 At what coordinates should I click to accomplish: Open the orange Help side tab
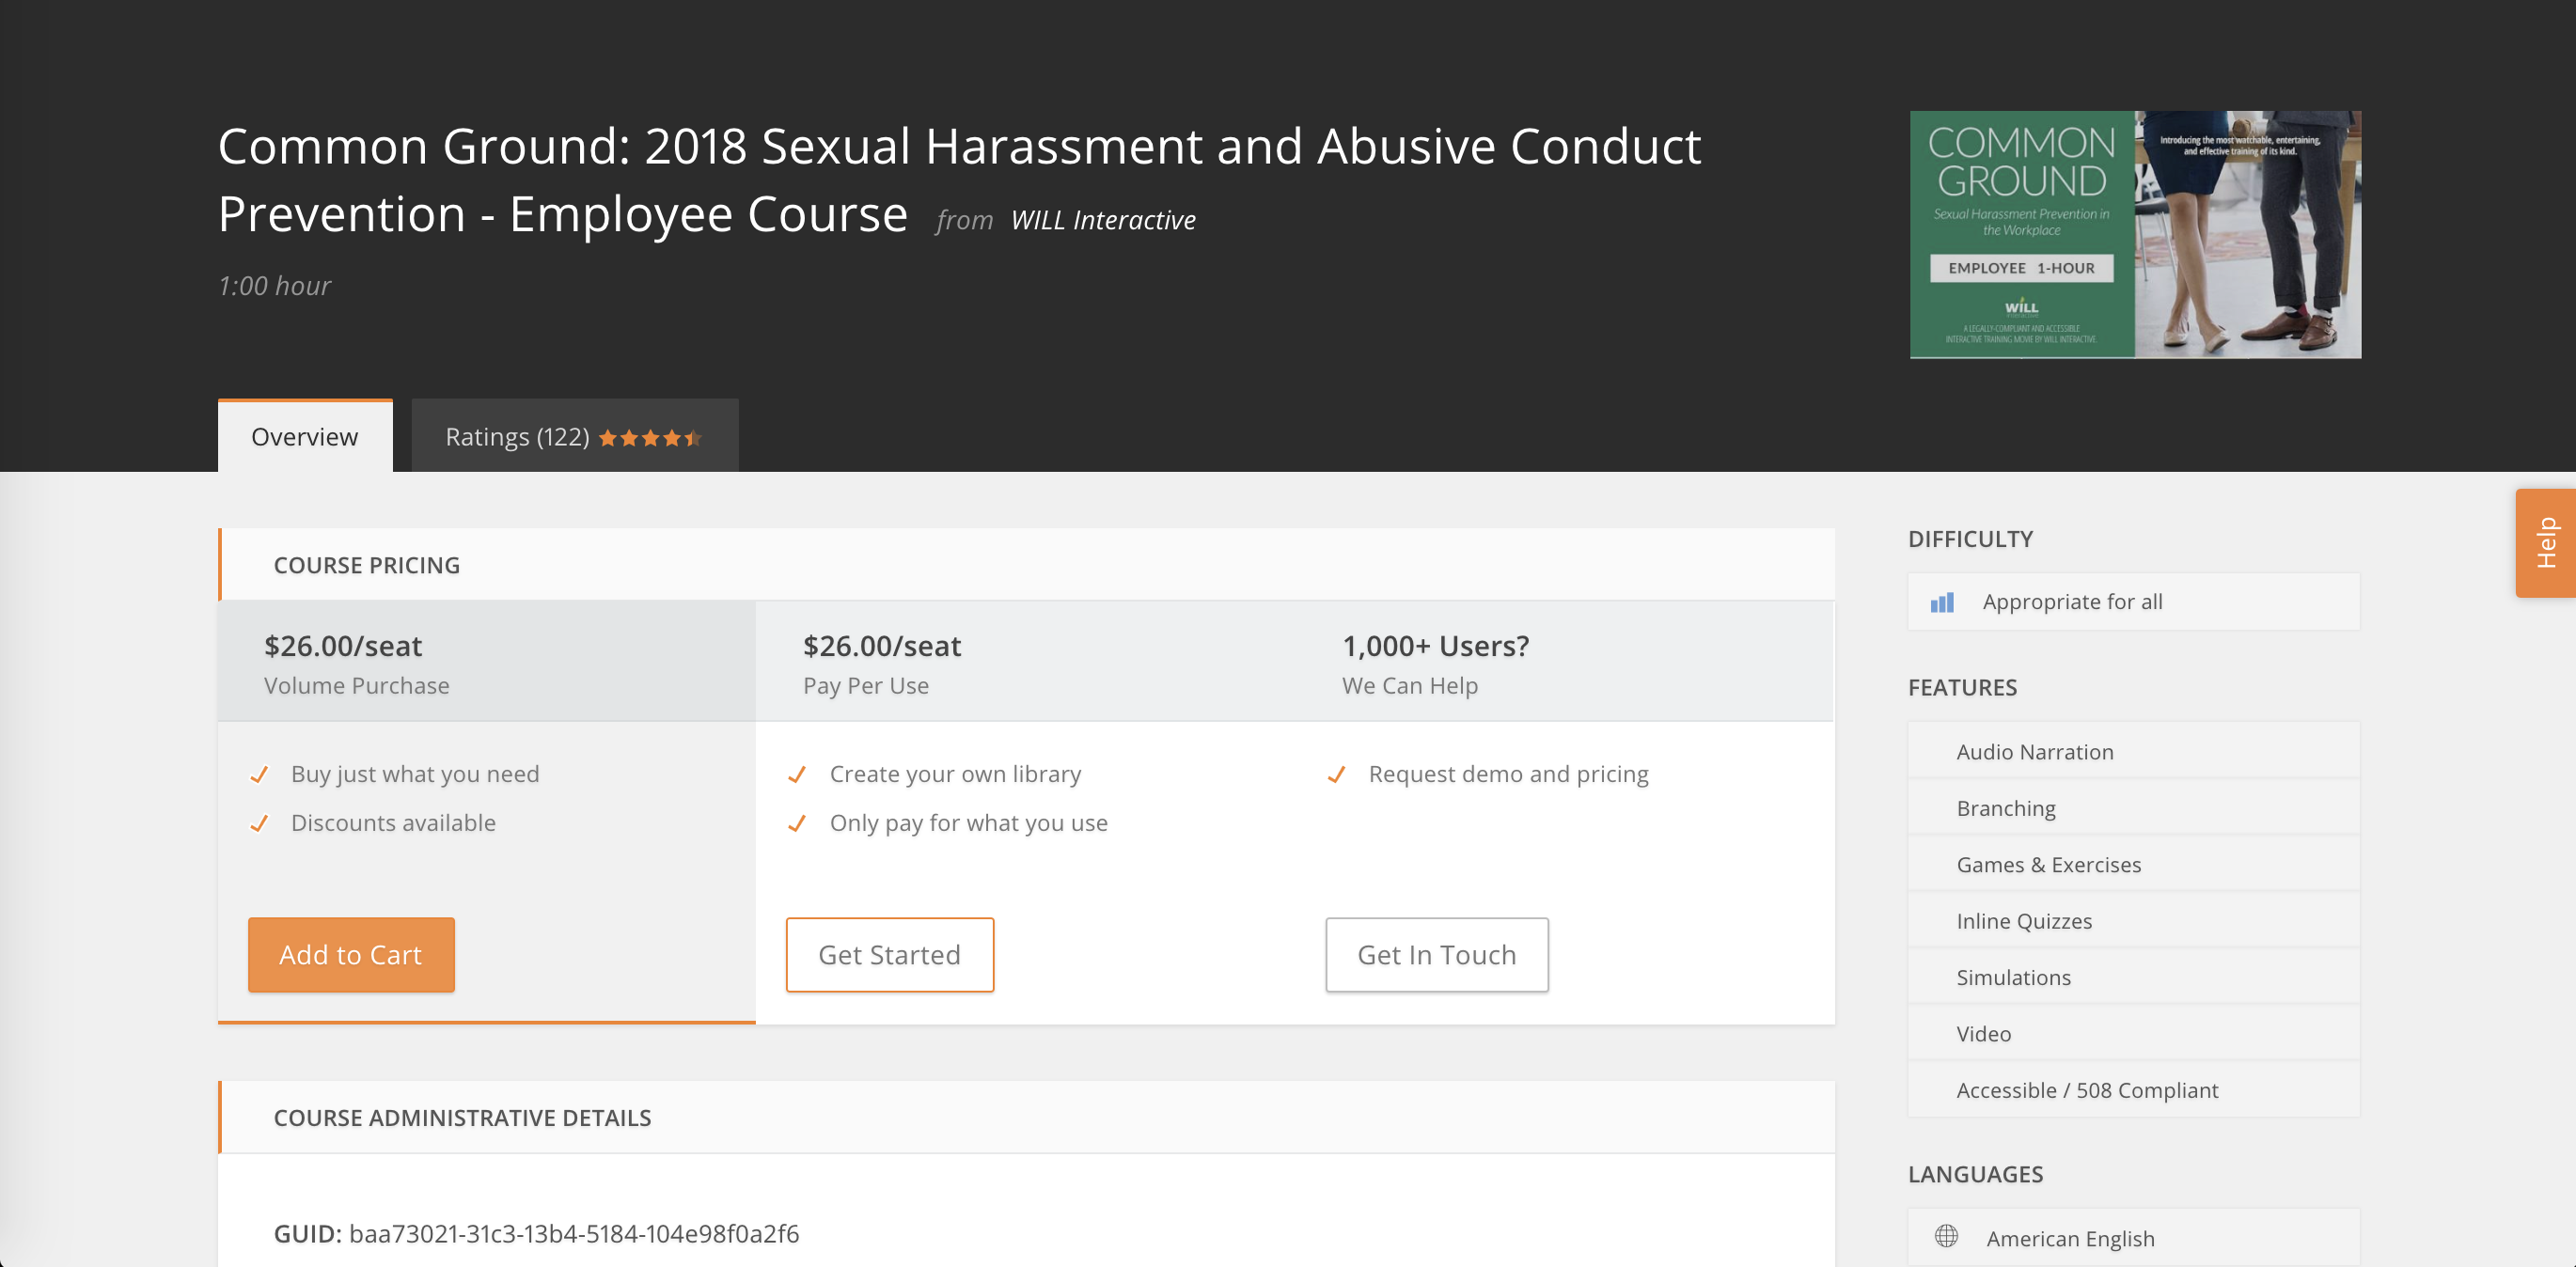(x=2545, y=543)
